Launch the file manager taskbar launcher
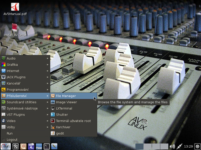Screen dimensions: 201x150 point(39,146)
